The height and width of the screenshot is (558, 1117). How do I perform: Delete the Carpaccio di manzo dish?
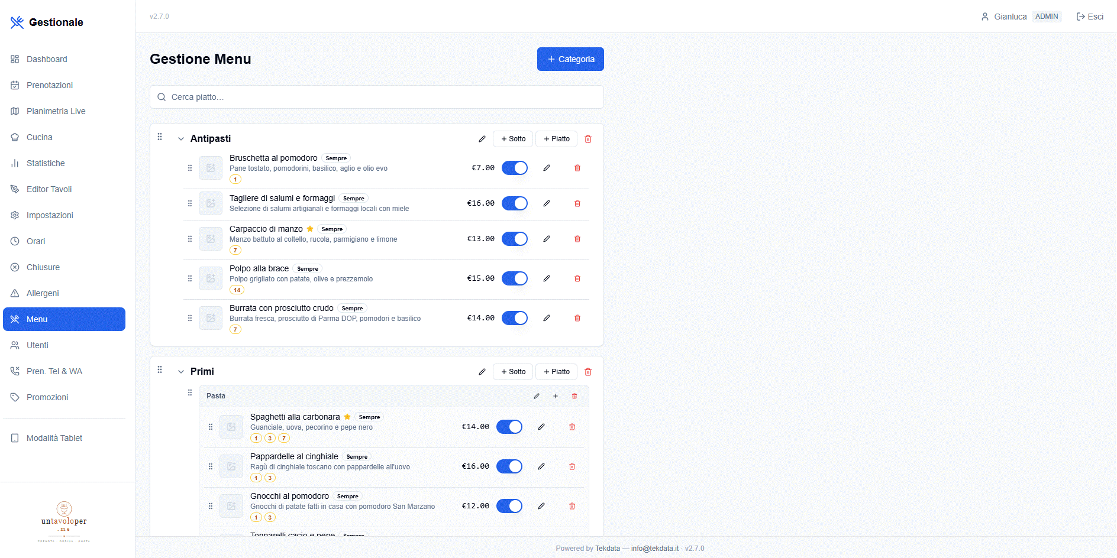(577, 239)
